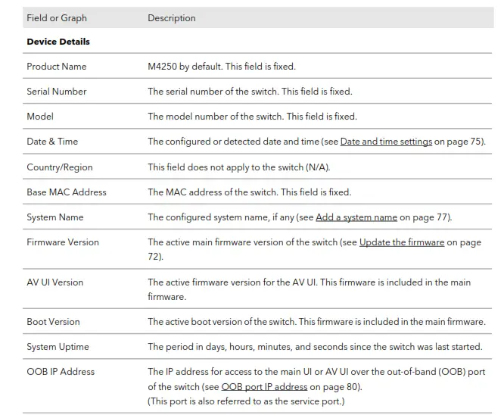This screenshot has width=504, height=418.
Task: Click the 'System Name' field label
Action: coord(55,217)
